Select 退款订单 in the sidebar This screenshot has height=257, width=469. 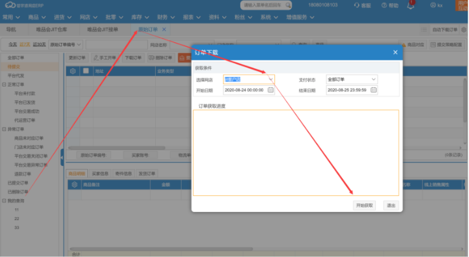pos(23,174)
